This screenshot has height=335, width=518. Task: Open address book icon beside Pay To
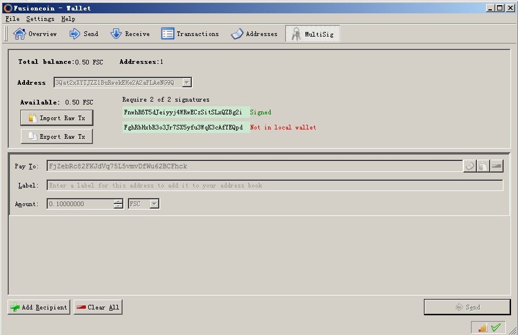470,166
